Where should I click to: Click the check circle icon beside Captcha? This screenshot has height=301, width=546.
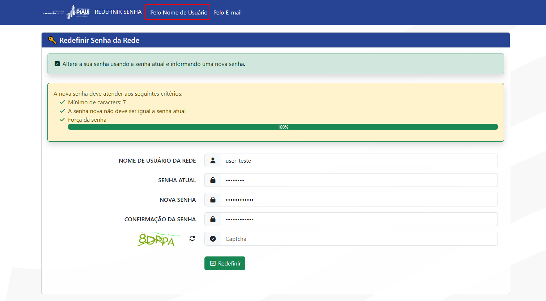tap(213, 239)
